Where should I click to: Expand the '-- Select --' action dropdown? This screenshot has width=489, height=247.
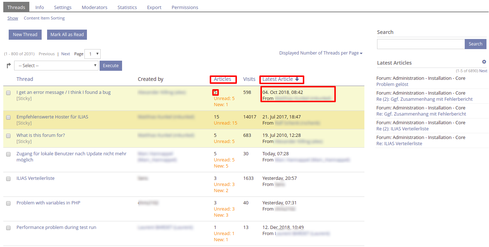[x=56, y=65]
